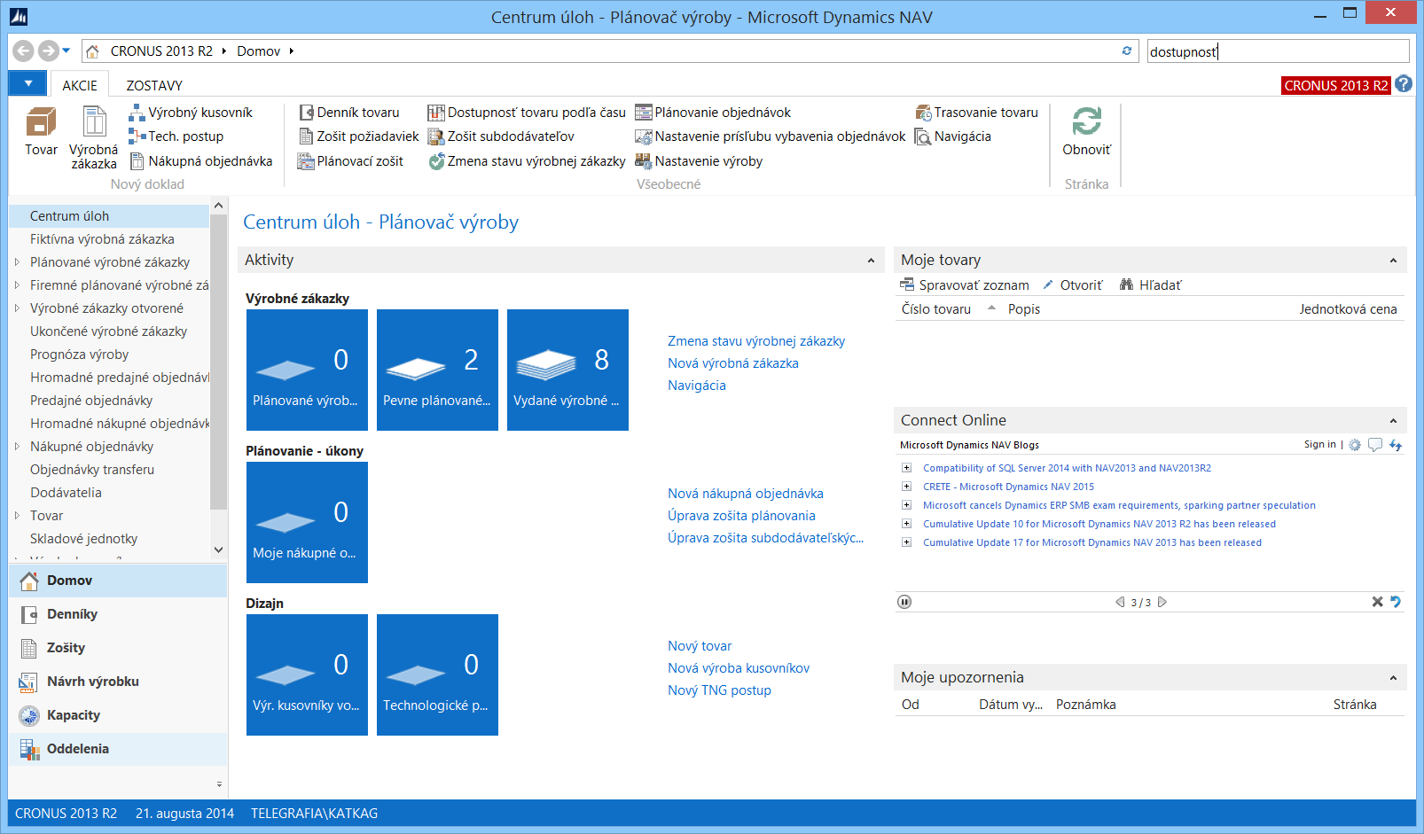This screenshot has height=834, width=1424.
Task: Click the Tovar new item icon
Action: [41, 121]
